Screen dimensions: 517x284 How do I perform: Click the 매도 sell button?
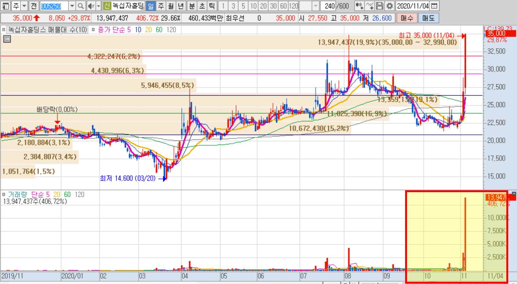428,18
